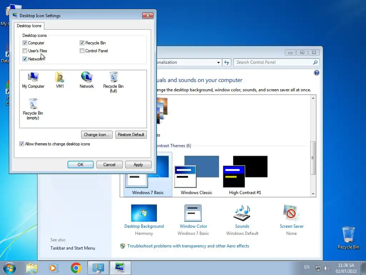Check the Control Panel checkbox

(x=82, y=51)
